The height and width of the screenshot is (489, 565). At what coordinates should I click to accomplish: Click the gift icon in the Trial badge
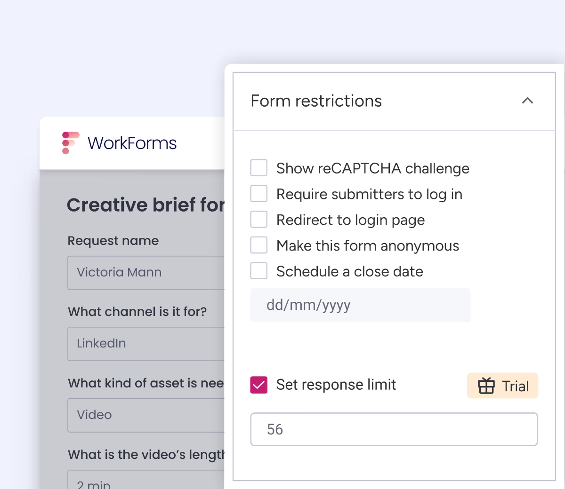pyautogui.click(x=486, y=386)
